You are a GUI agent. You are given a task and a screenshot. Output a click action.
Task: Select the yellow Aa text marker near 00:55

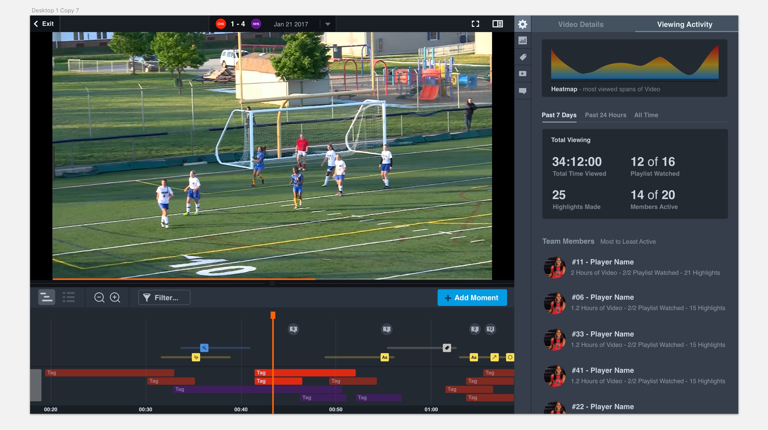pyautogui.click(x=385, y=357)
